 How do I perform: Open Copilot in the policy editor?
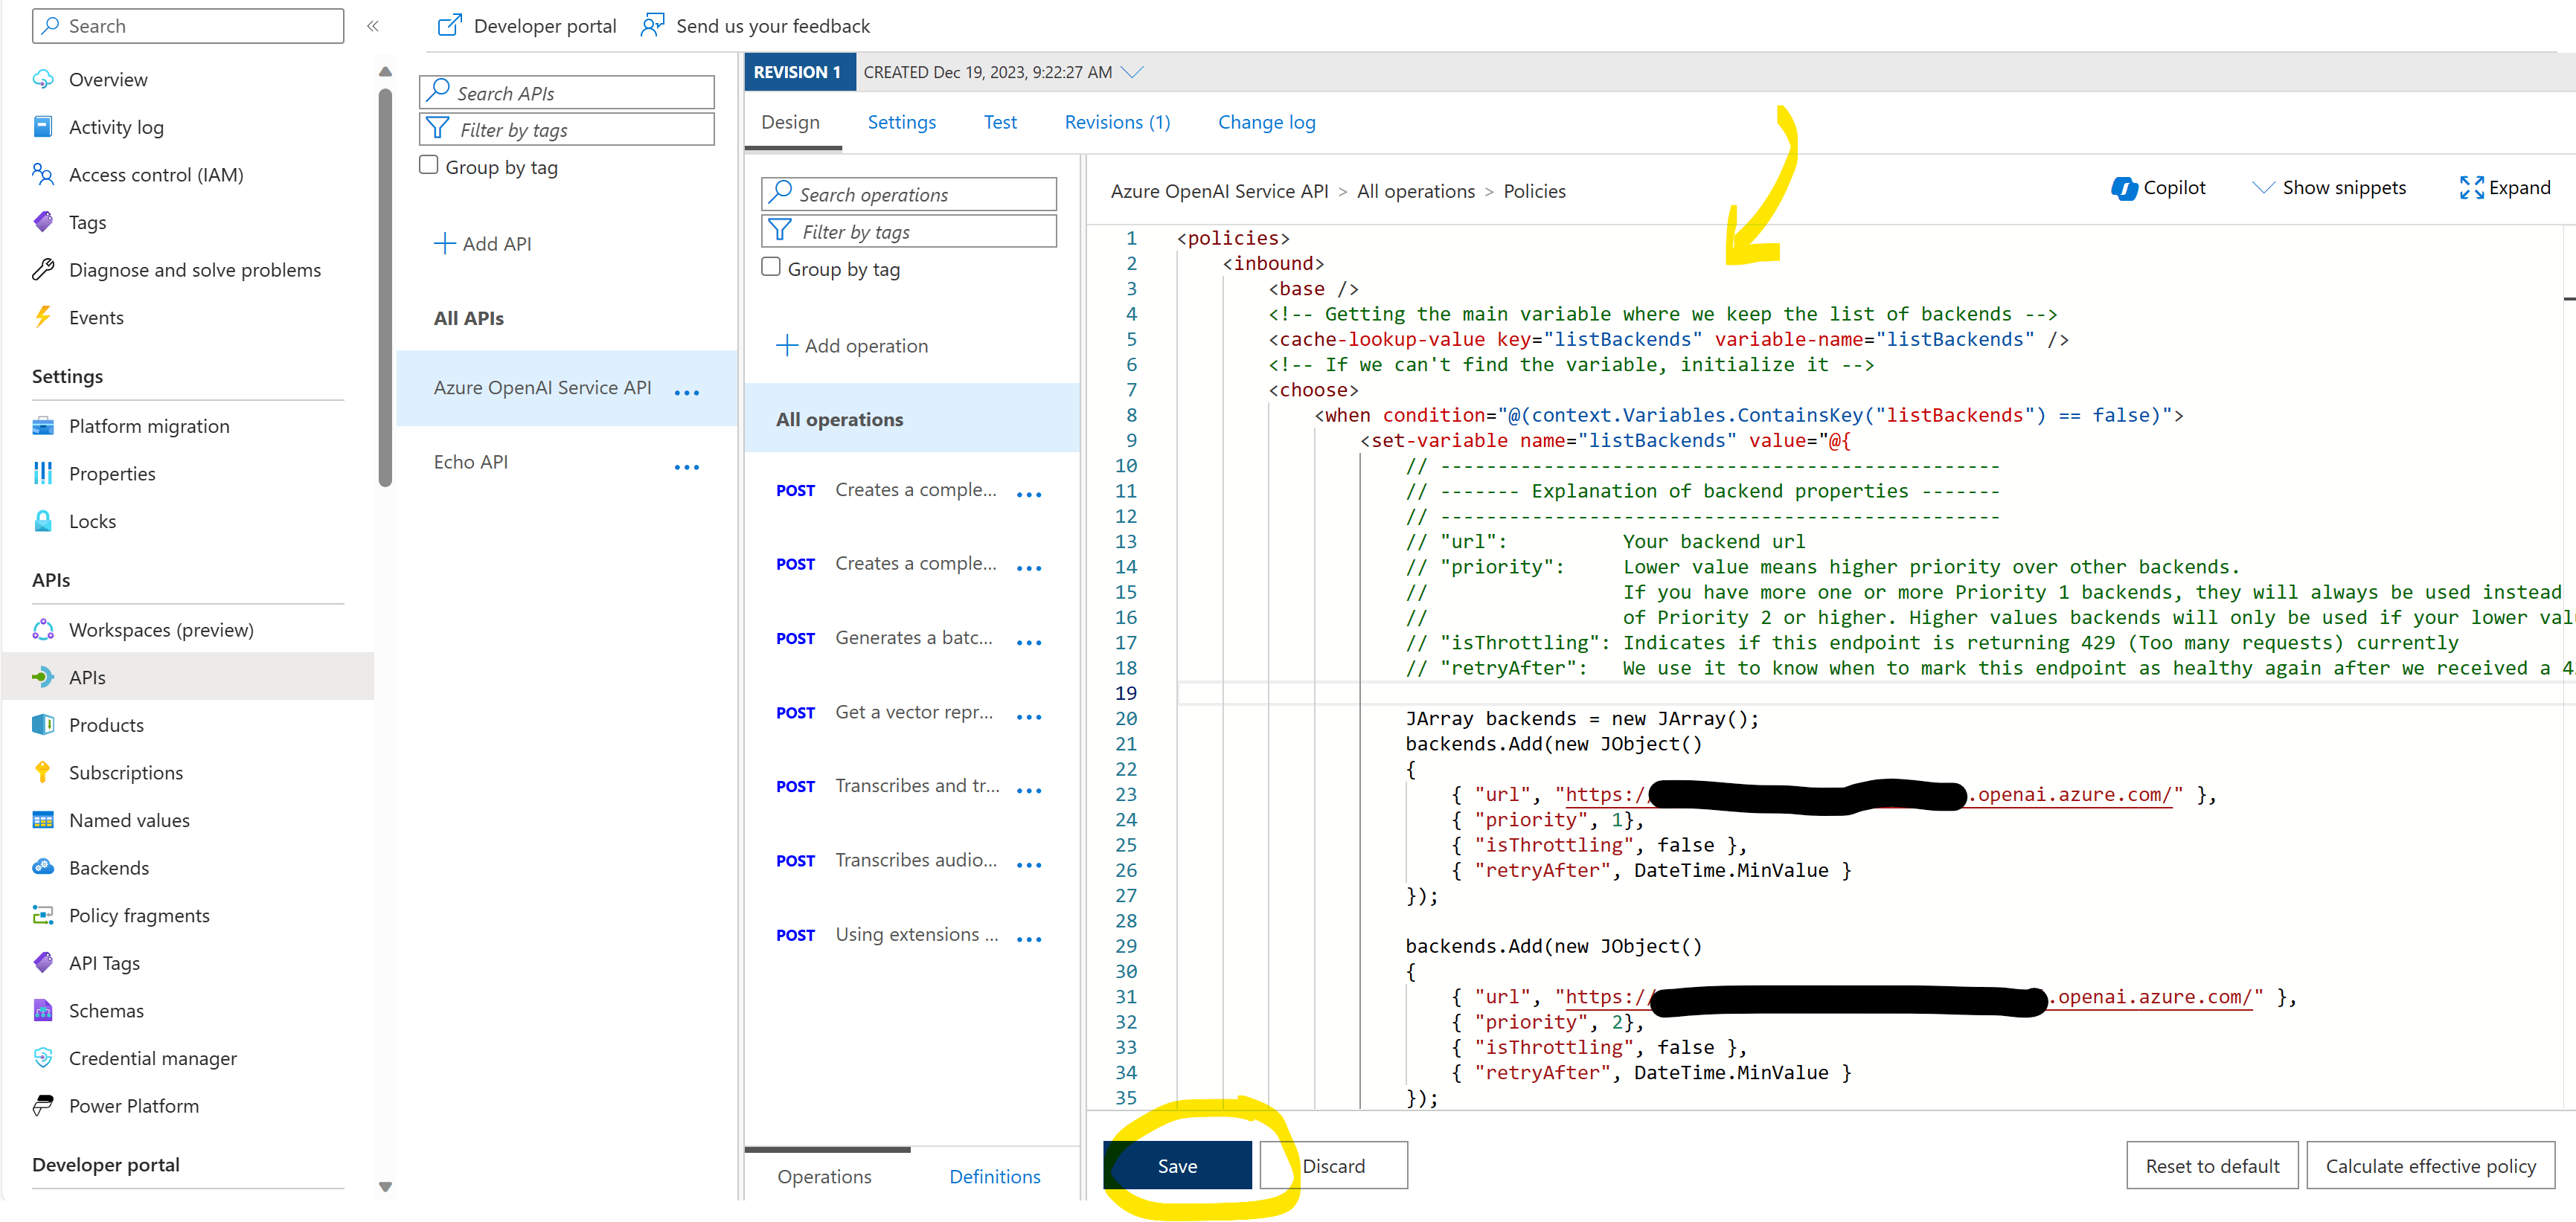point(2159,188)
